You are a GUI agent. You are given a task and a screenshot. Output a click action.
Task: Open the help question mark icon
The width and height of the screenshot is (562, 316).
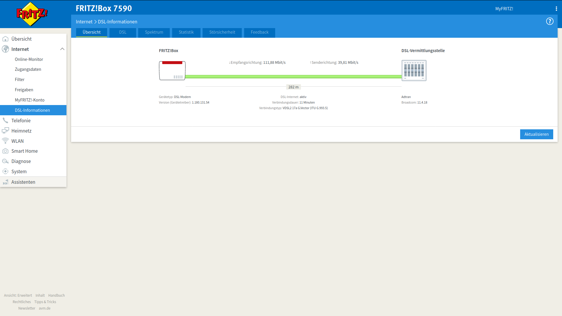tap(550, 21)
